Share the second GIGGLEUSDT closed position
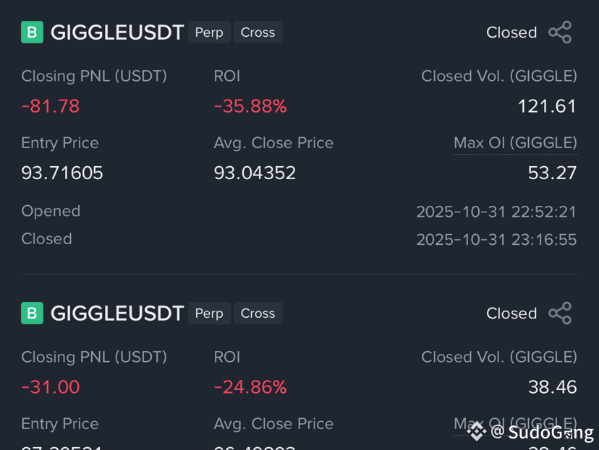The image size is (599, 450). tap(560, 313)
